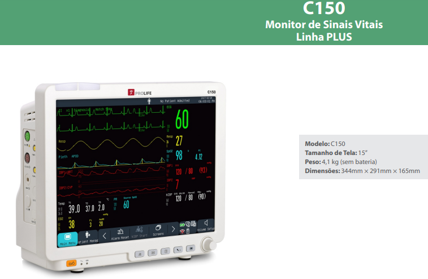Image resolution: width=428 pixels, height=279 pixels.
Task: Click the rotary knob on monitor
Action: pos(210,245)
